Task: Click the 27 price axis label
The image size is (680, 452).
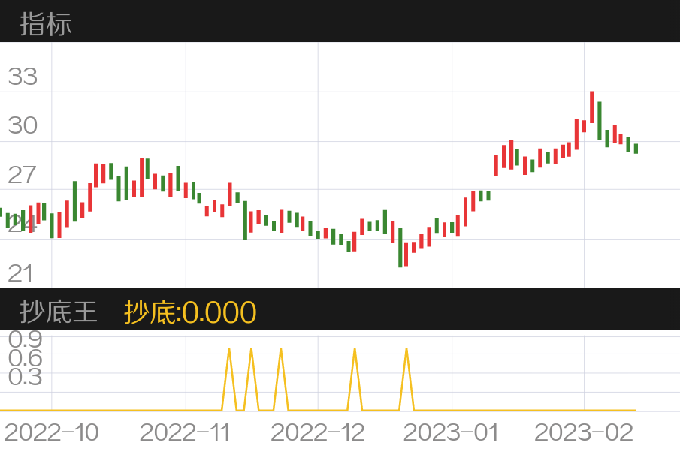Action: pyautogui.click(x=23, y=175)
